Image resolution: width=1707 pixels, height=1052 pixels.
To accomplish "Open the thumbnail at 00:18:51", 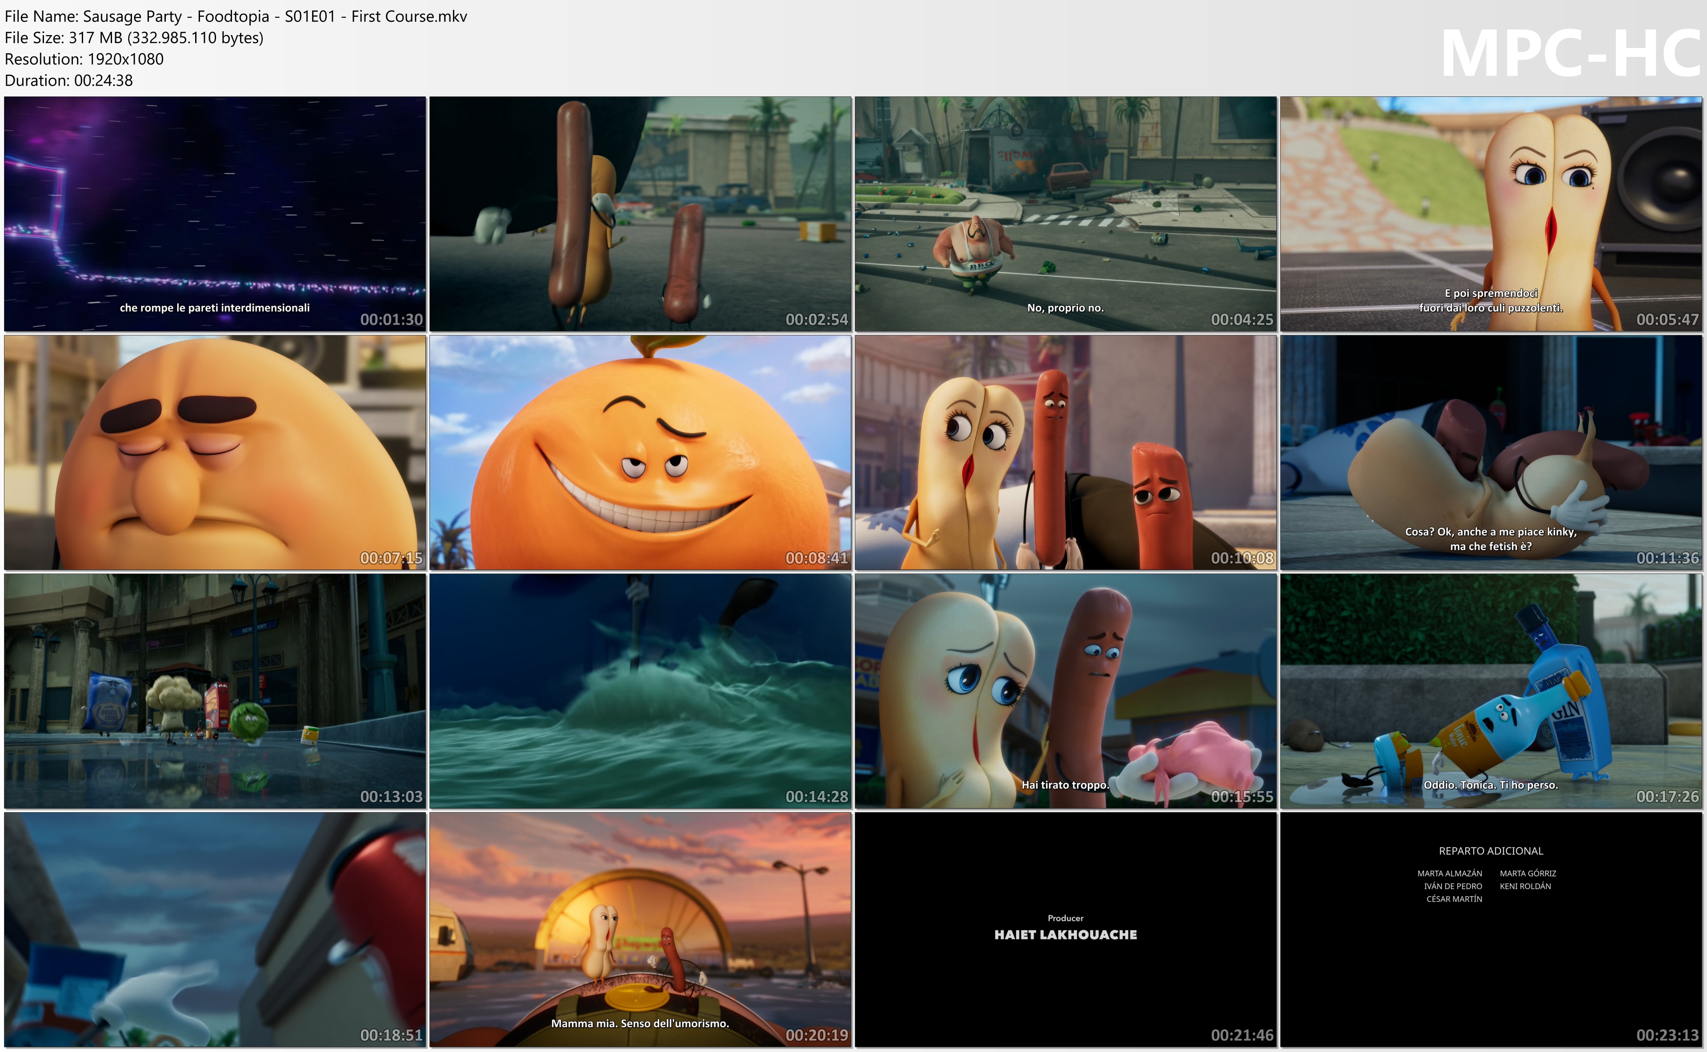I will point(214,929).
